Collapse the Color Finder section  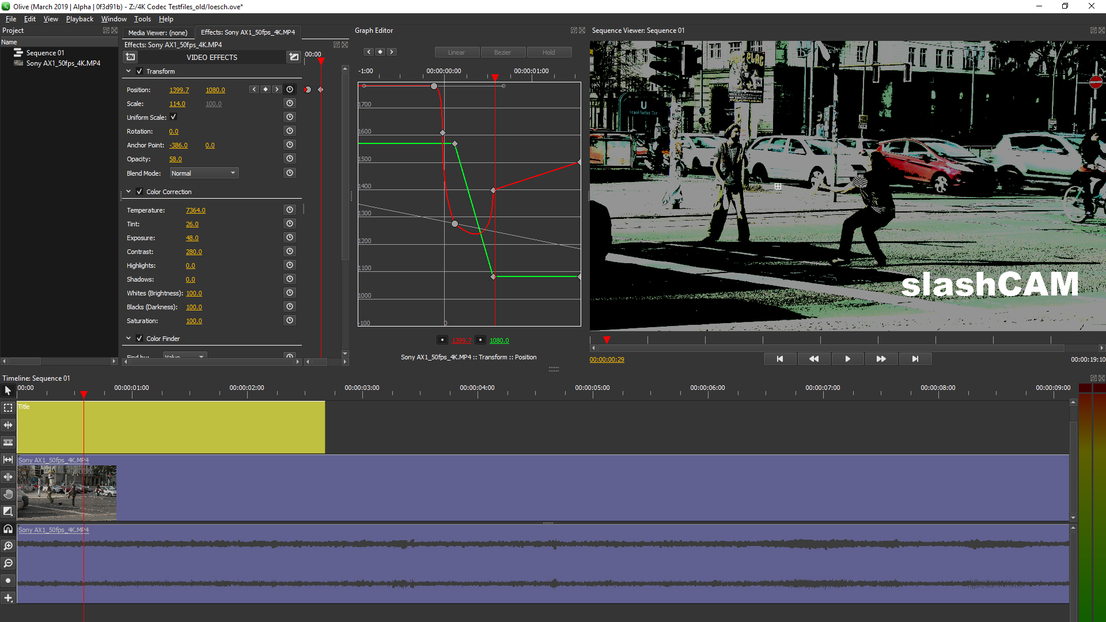click(128, 339)
